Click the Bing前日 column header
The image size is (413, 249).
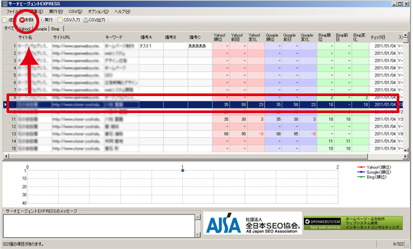click(343, 37)
